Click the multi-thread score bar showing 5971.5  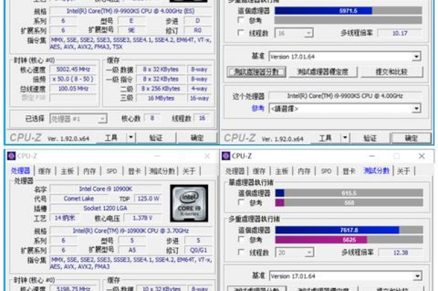coord(348,11)
